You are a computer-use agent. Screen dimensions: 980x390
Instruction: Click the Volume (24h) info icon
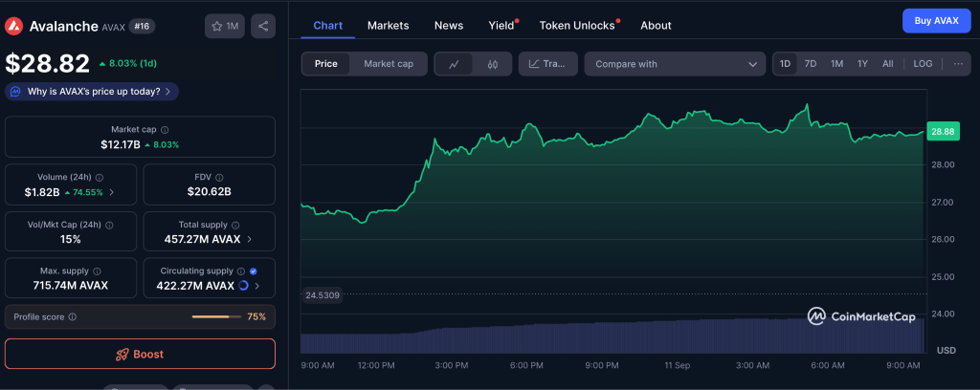100,177
